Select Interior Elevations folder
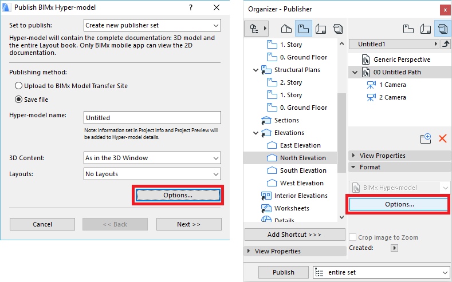452x282 pixels. pyautogui.click(x=301, y=196)
